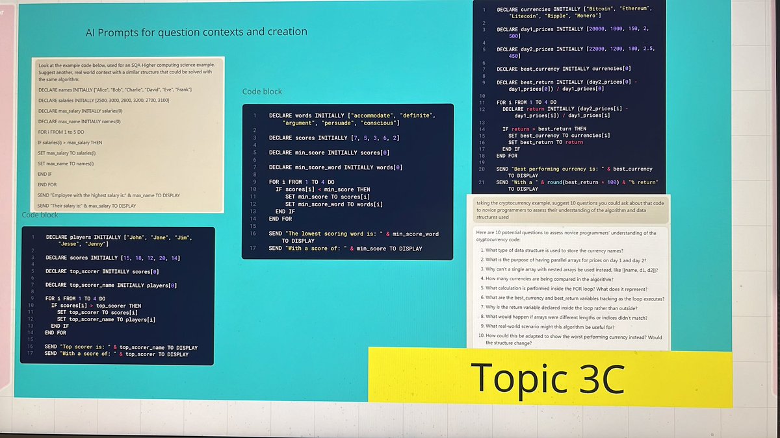Viewport: 780px width, 438px height.
Task: Select "Best performing currency is" SEND line
Action: click(x=574, y=172)
